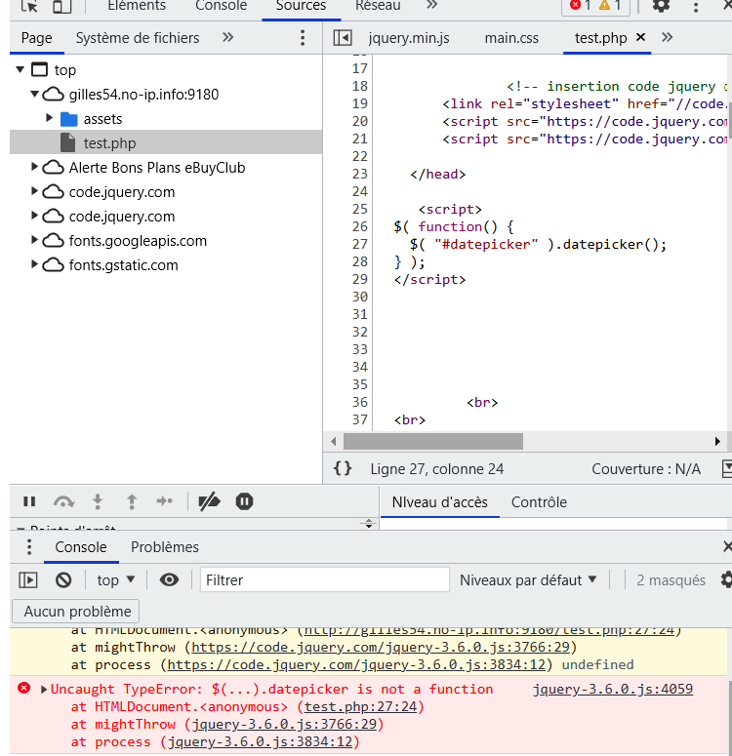
Task: Create live expression with eye icon
Action: 169,579
